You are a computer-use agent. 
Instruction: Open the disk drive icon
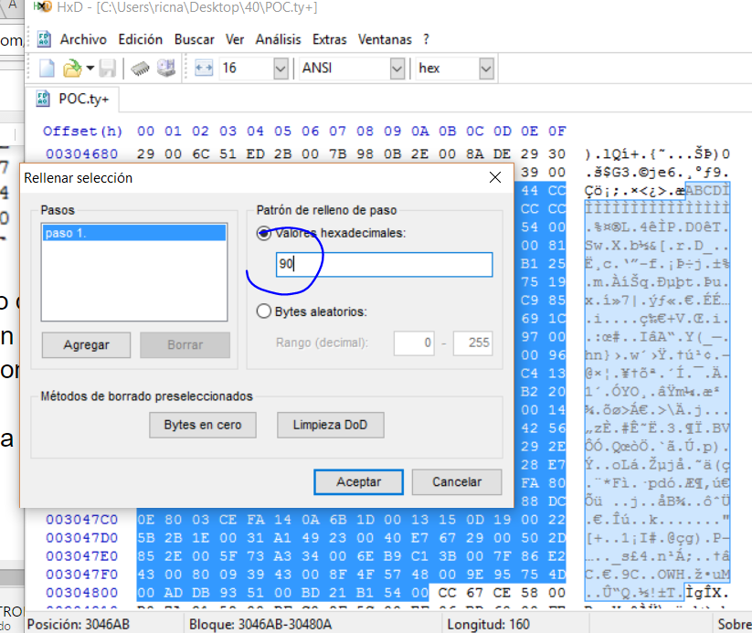click(x=165, y=69)
